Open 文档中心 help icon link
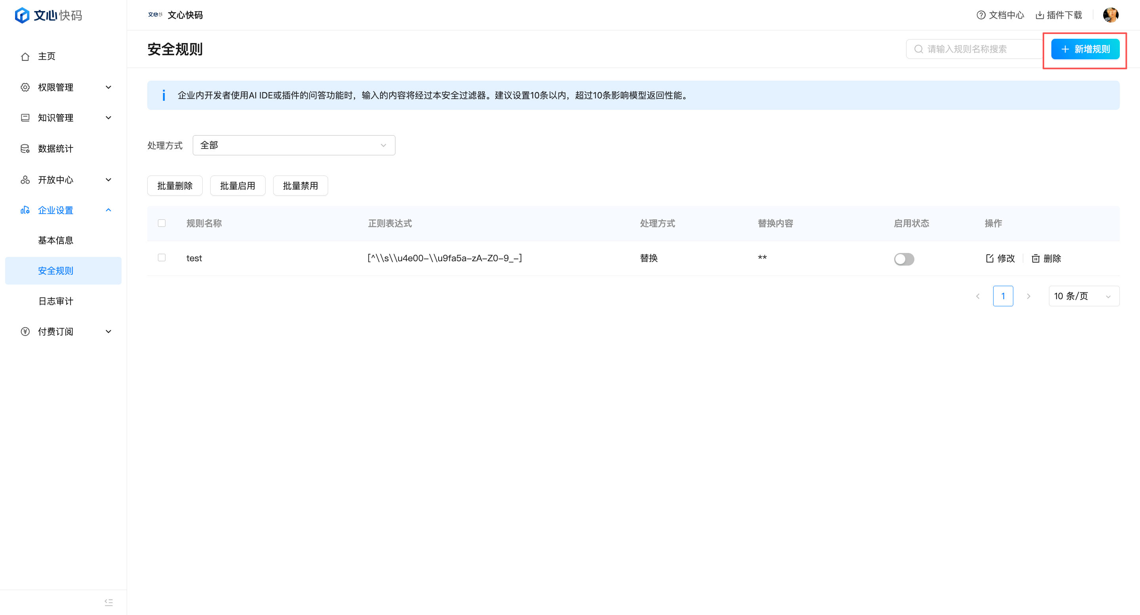The height and width of the screenshot is (615, 1140). pos(981,15)
